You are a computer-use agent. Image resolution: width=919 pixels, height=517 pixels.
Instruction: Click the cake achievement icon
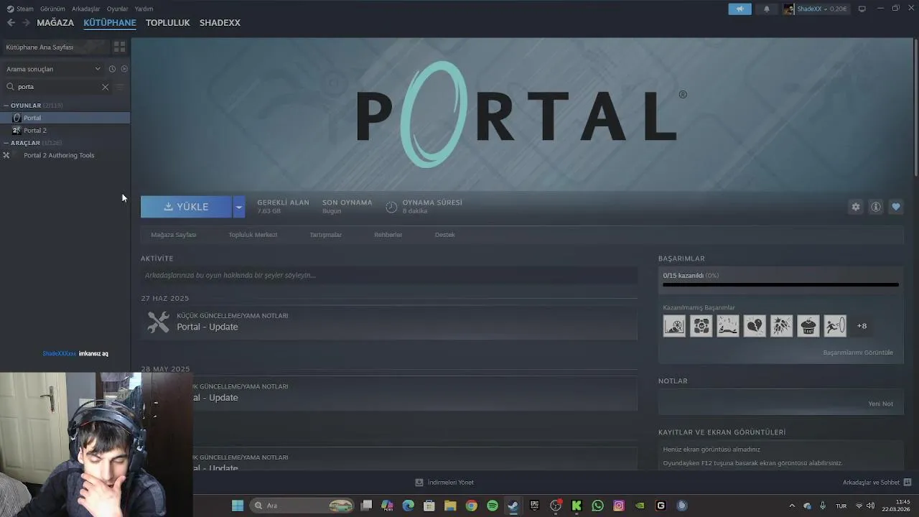coord(808,326)
